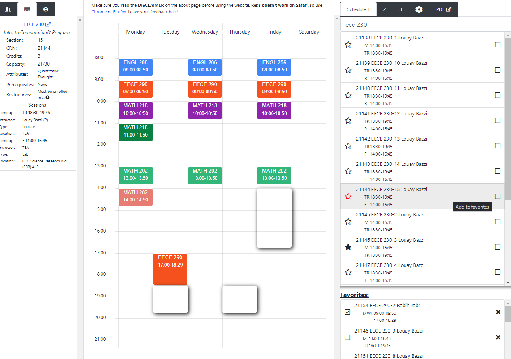Star course 21143 EECE 230-14
Screen dimensions: 511x359
[348, 171]
